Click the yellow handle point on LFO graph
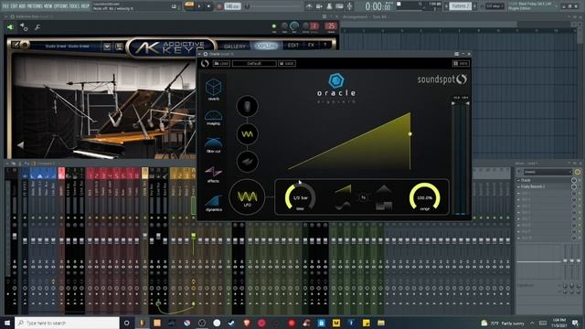The width and height of the screenshot is (585, 329). [410, 134]
